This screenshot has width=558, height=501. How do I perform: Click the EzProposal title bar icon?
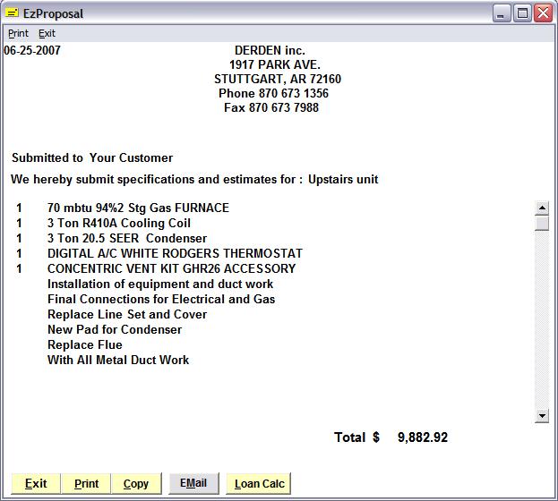(x=12, y=13)
